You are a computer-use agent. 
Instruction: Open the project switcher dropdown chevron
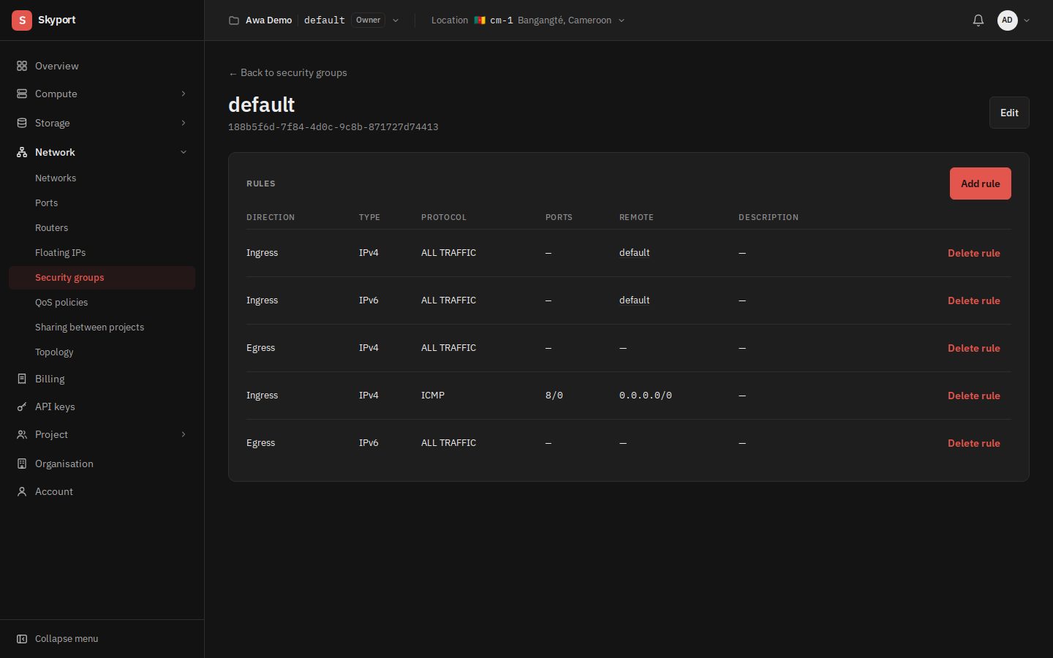396,20
